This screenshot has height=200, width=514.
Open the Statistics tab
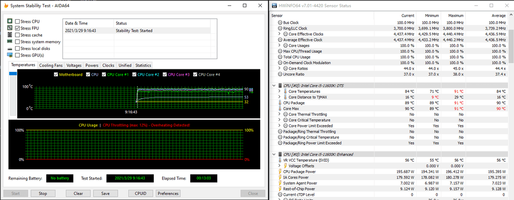coord(143,65)
